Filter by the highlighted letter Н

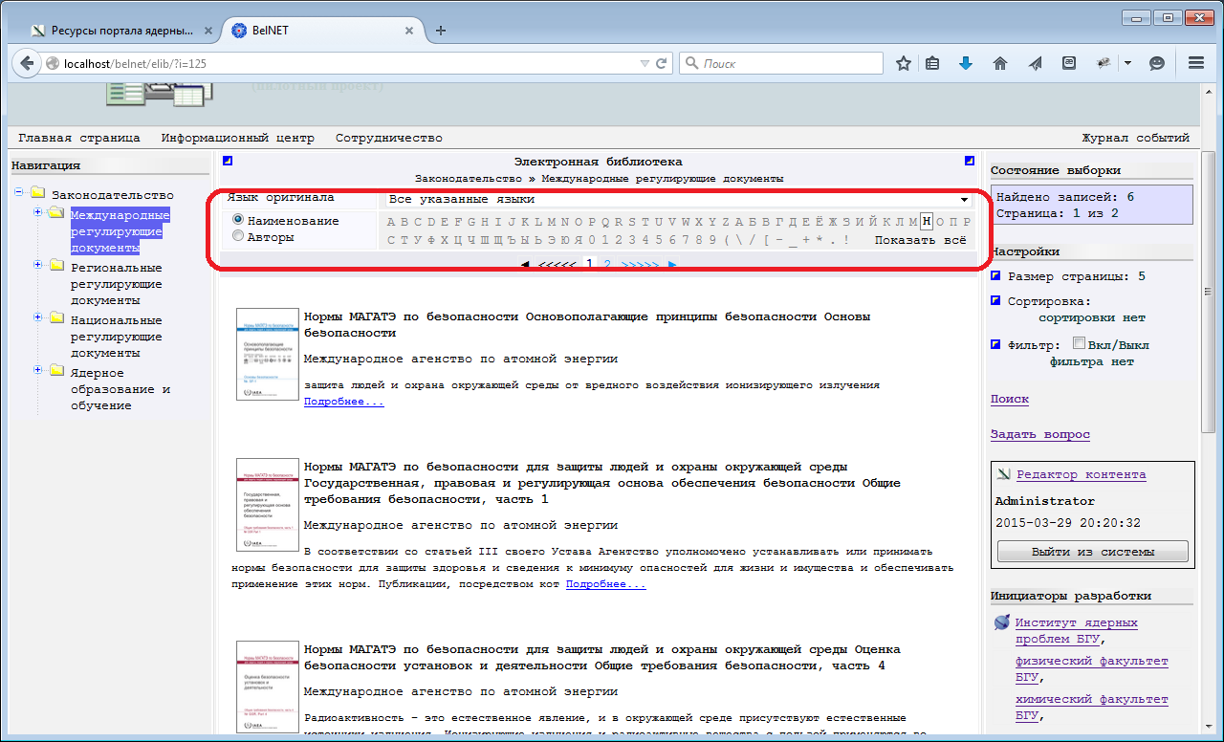coord(927,222)
